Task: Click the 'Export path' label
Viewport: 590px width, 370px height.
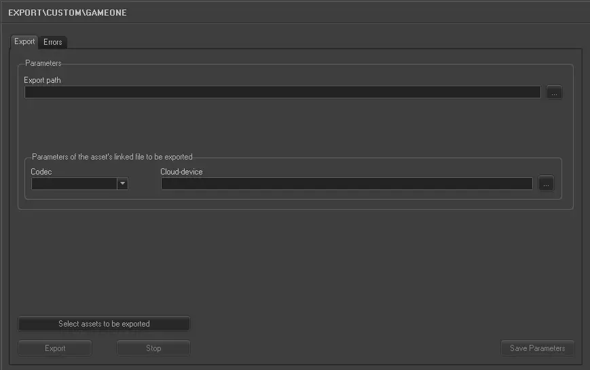Action: pos(43,80)
